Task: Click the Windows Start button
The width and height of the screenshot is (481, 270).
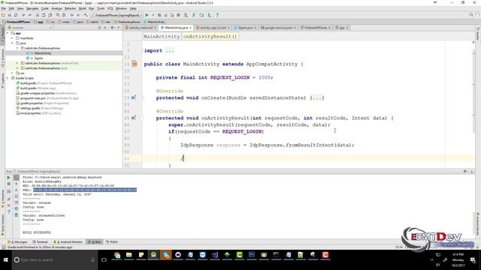Action: click(x=5, y=260)
